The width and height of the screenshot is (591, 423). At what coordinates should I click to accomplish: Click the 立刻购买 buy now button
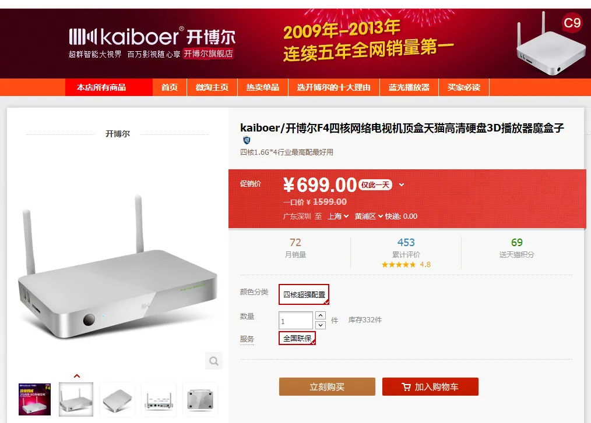tap(327, 386)
